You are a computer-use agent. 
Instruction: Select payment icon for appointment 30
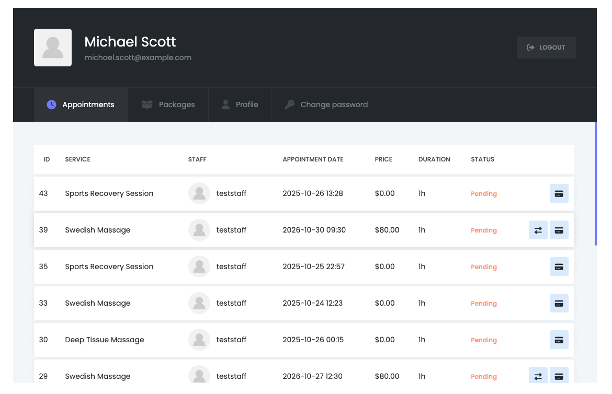pos(559,340)
